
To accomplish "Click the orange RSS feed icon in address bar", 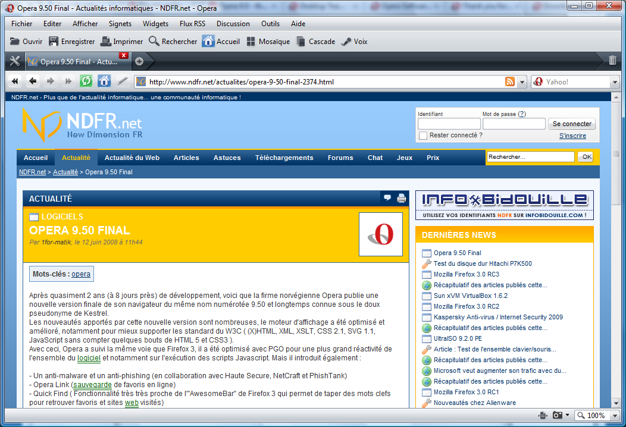I will click(510, 81).
